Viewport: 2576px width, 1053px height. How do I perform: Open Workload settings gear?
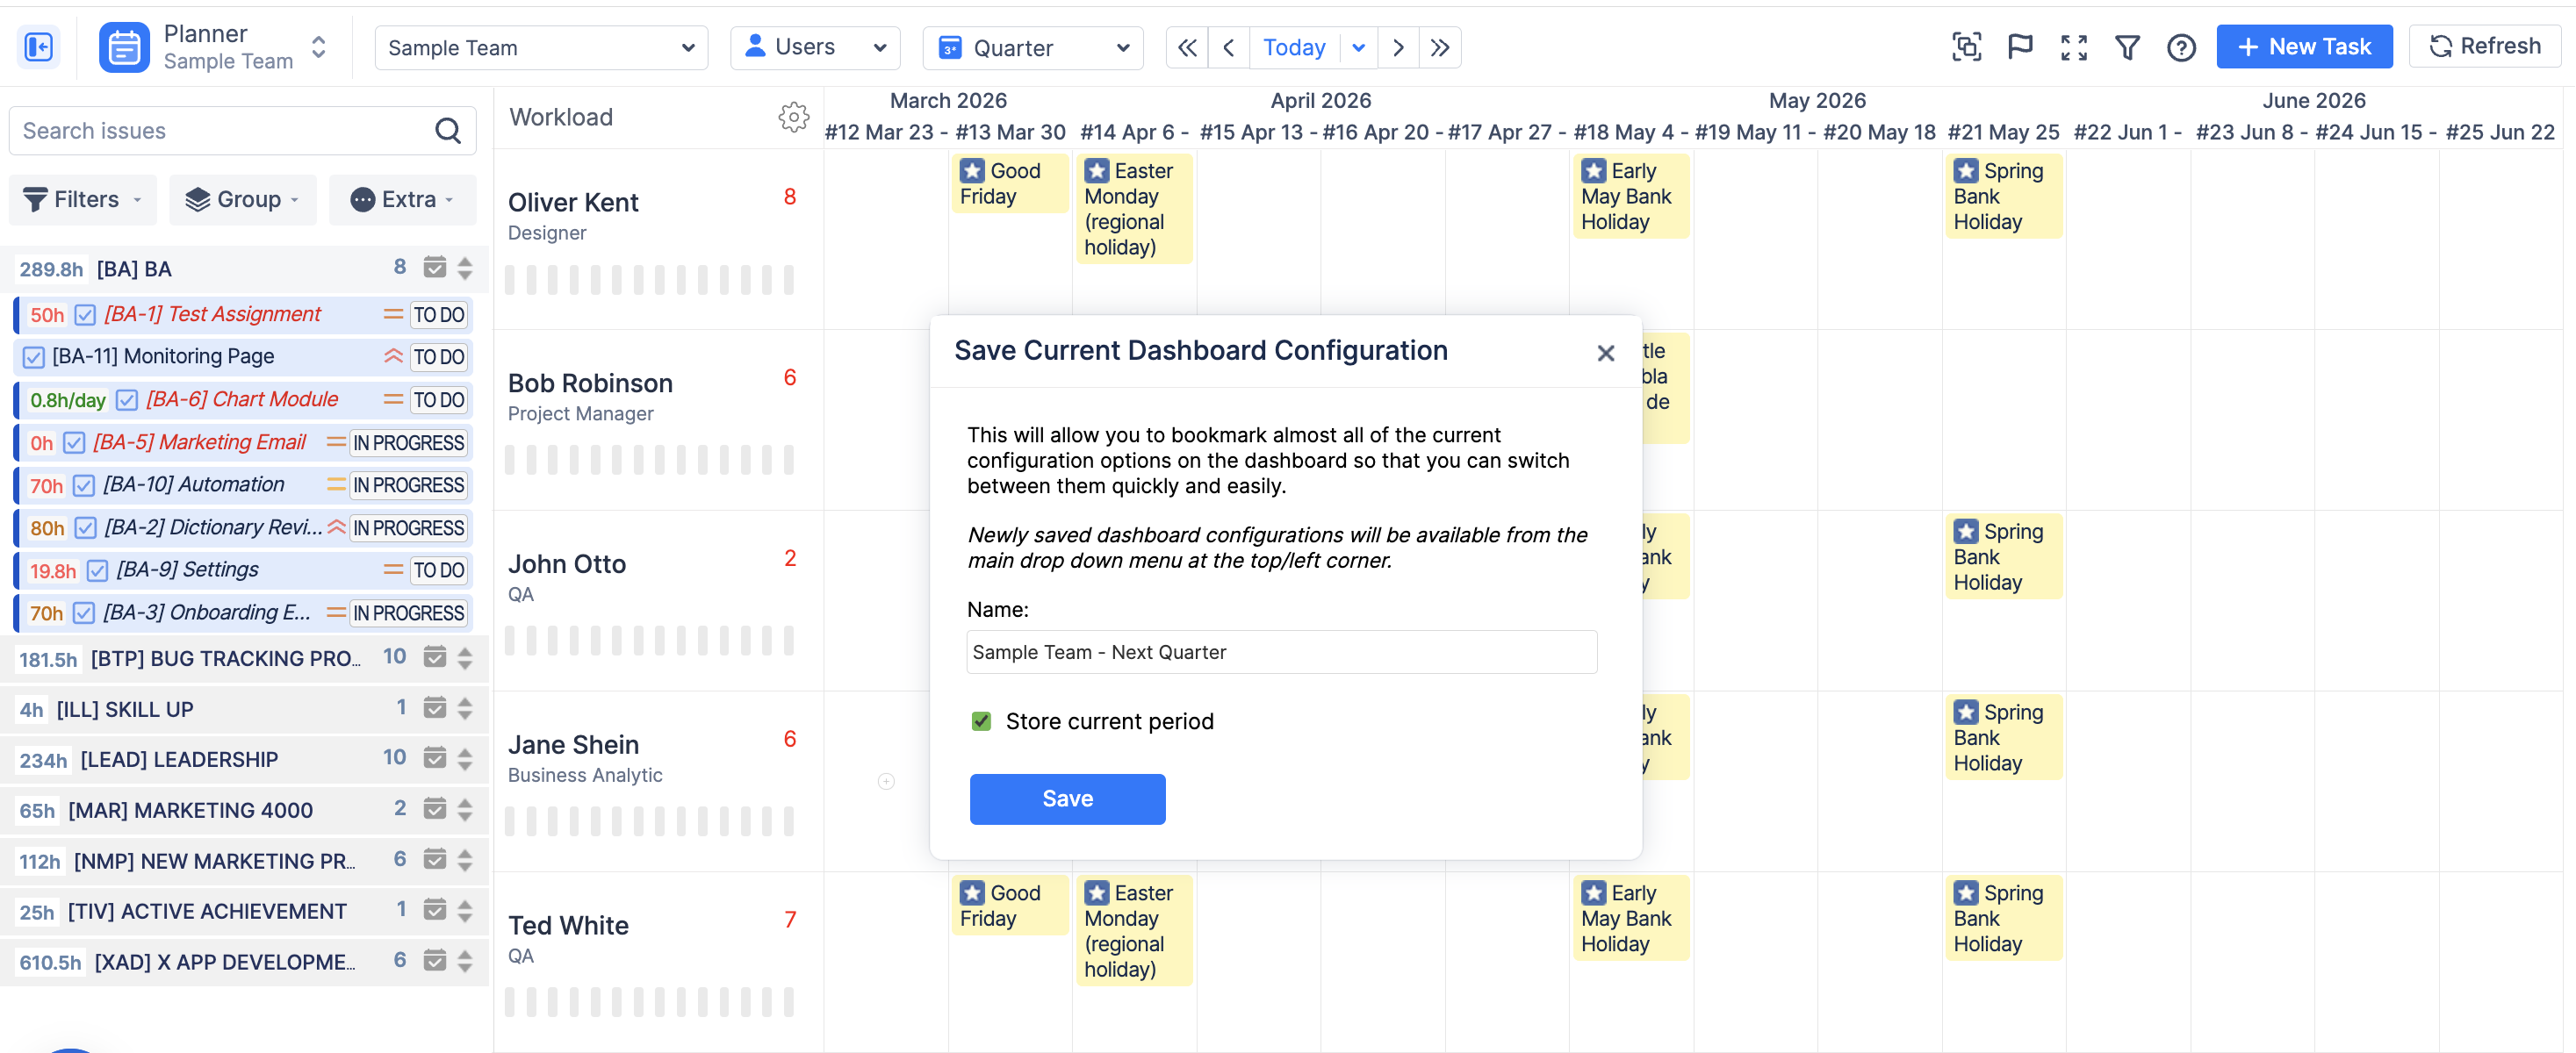pyautogui.click(x=793, y=117)
